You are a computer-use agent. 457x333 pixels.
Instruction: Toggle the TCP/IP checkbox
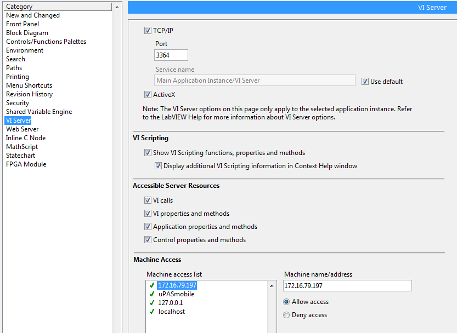tap(148, 31)
